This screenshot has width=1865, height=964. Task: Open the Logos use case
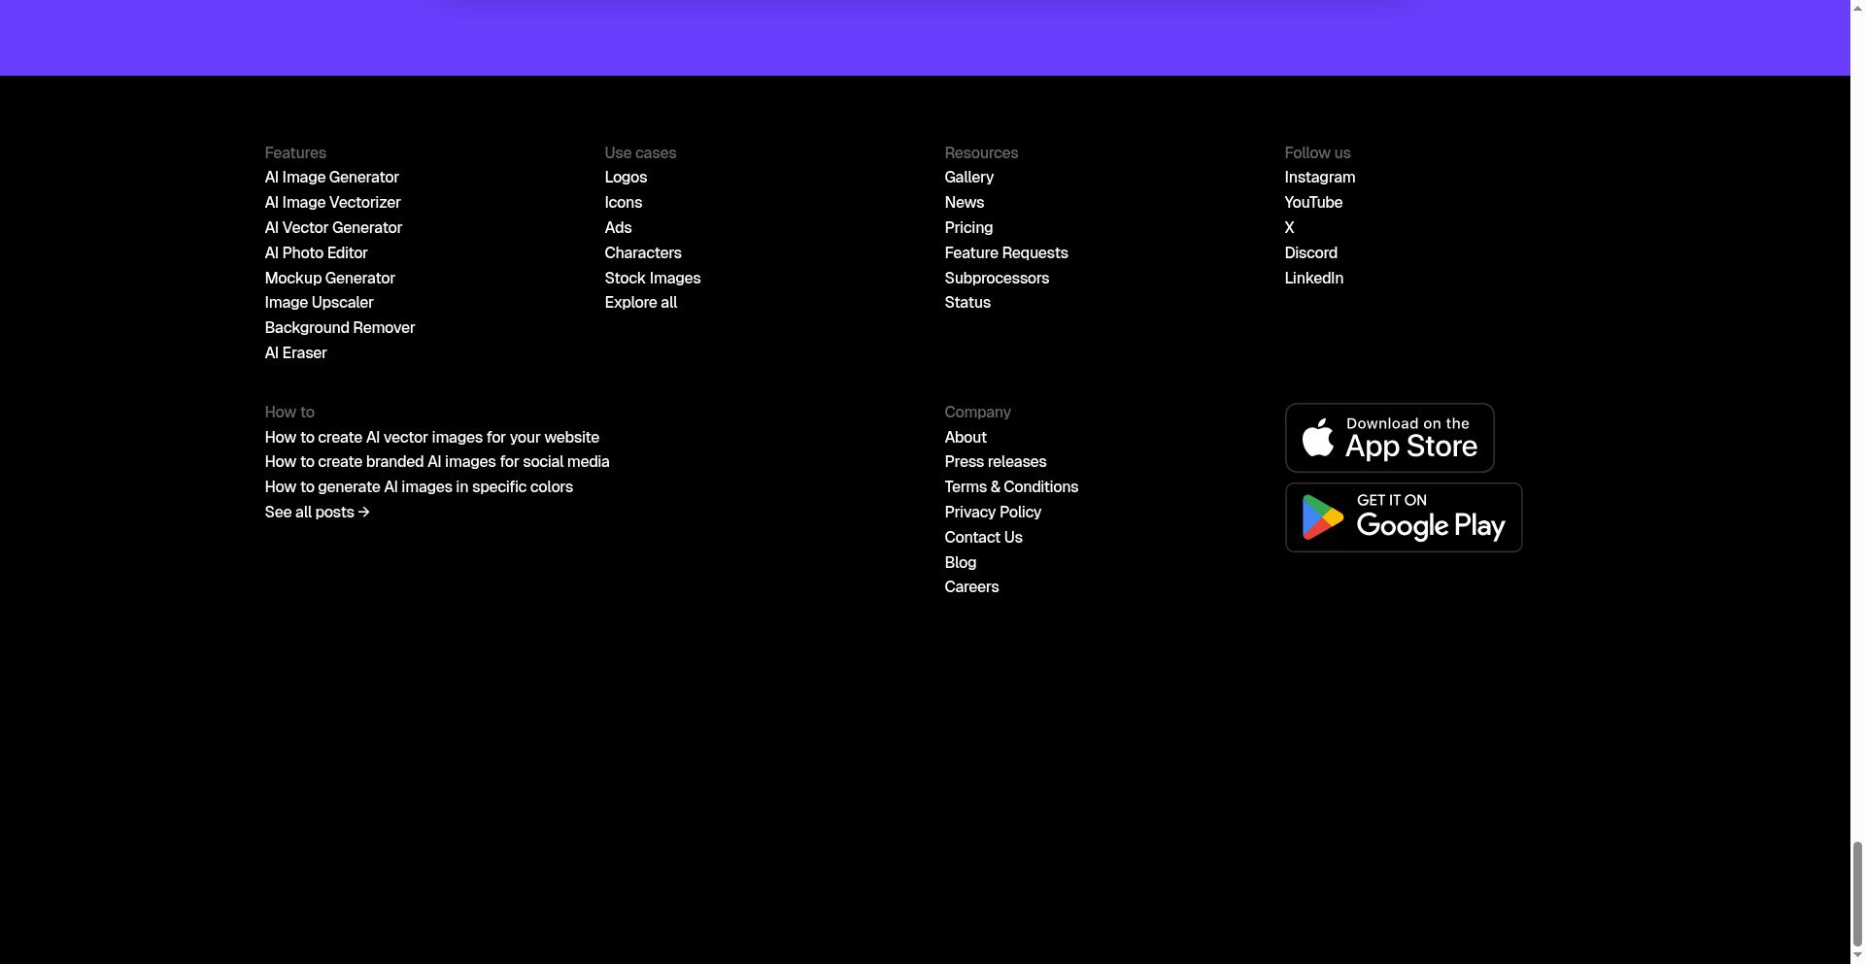(x=626, y=178)
